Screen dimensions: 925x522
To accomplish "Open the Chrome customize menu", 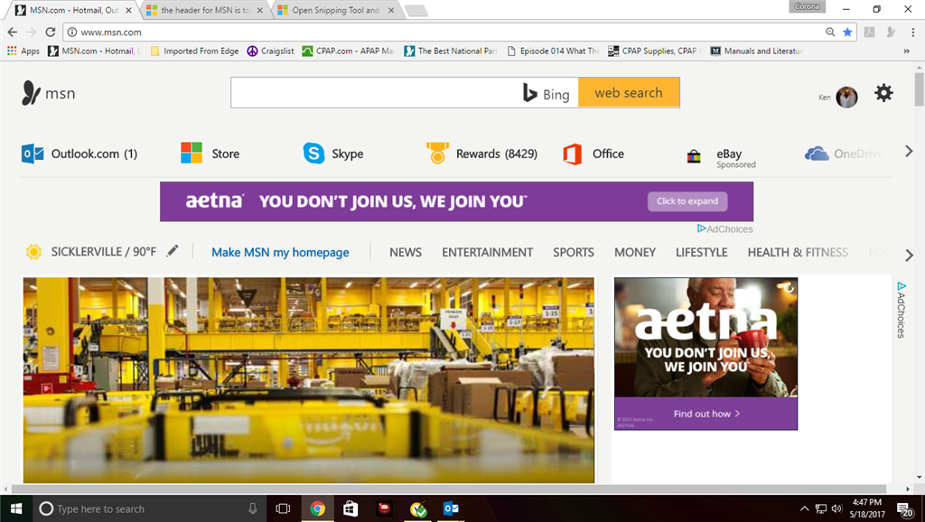I will coord(915,32).
